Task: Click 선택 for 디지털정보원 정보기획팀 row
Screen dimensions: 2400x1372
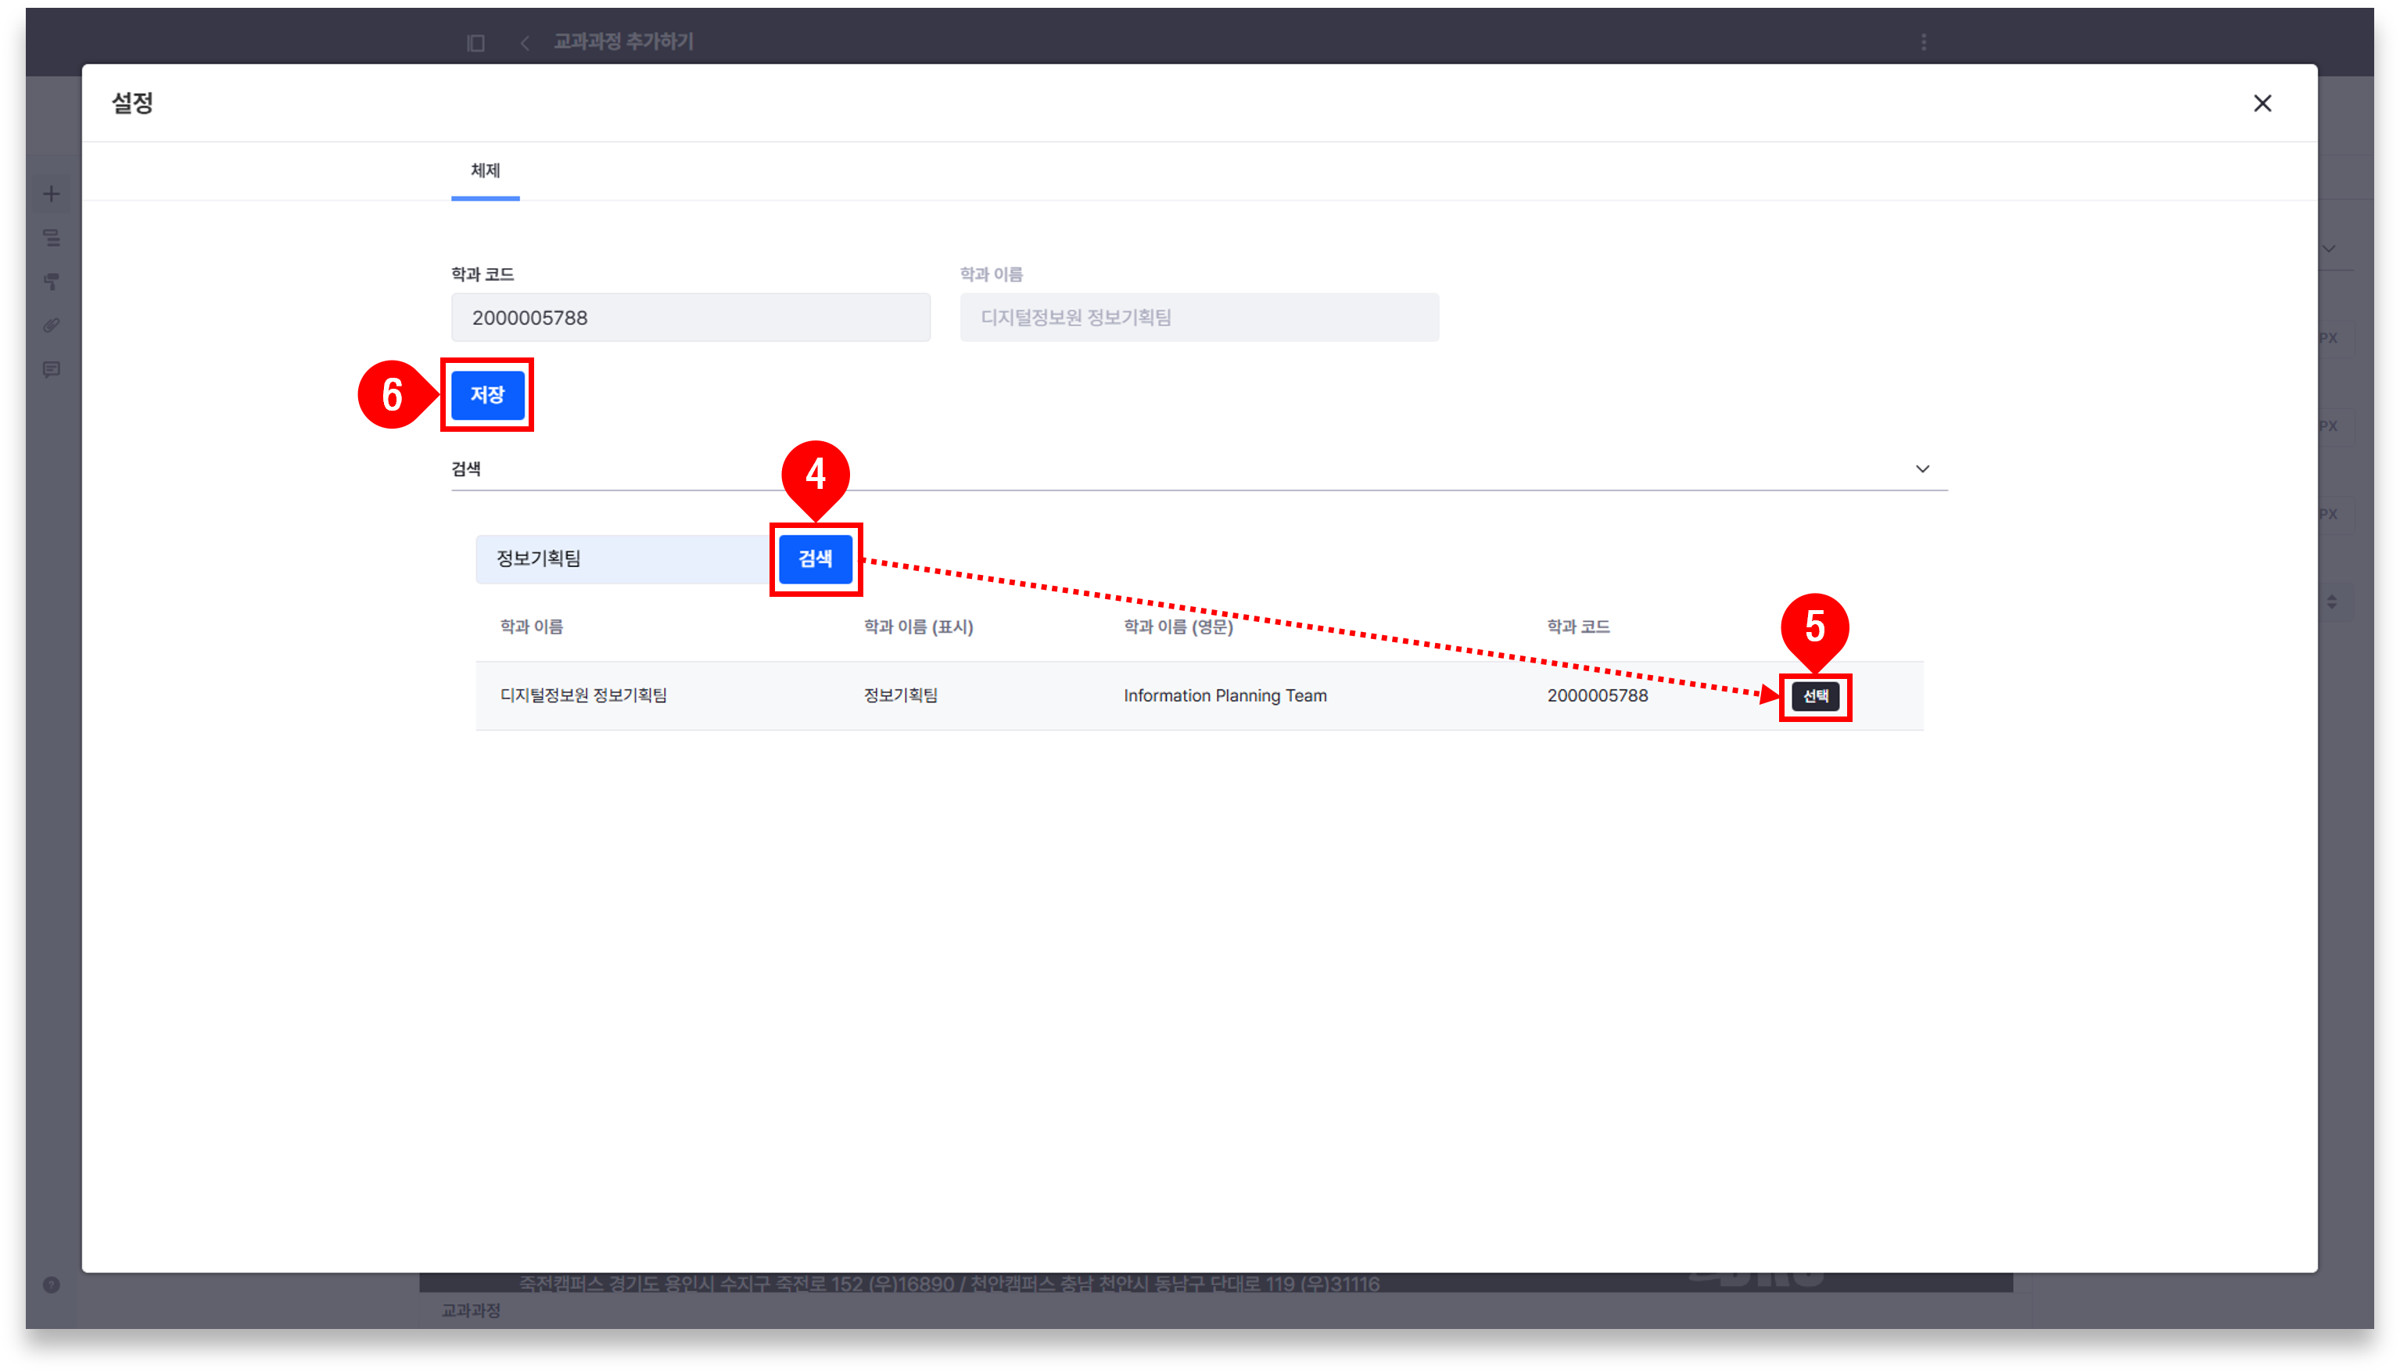Action: (x=1814, y=696)
